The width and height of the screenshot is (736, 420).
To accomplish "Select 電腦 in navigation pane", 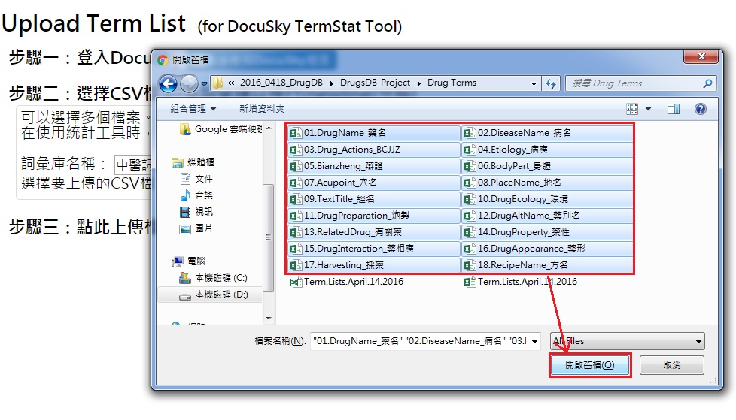I will 188,261.
